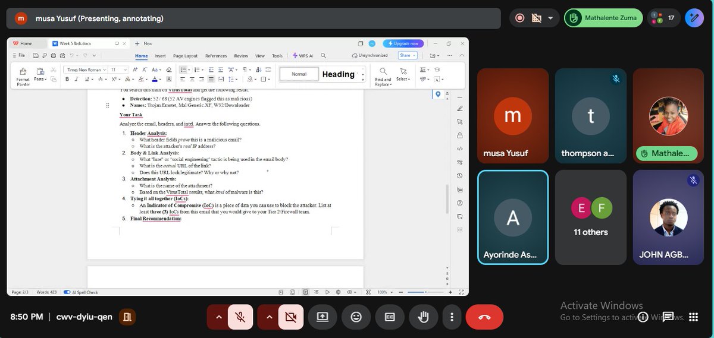The height and width of the screenshot is (338, 714).
Task: Open the chat panel icon
Action: [x=668, y=317]
